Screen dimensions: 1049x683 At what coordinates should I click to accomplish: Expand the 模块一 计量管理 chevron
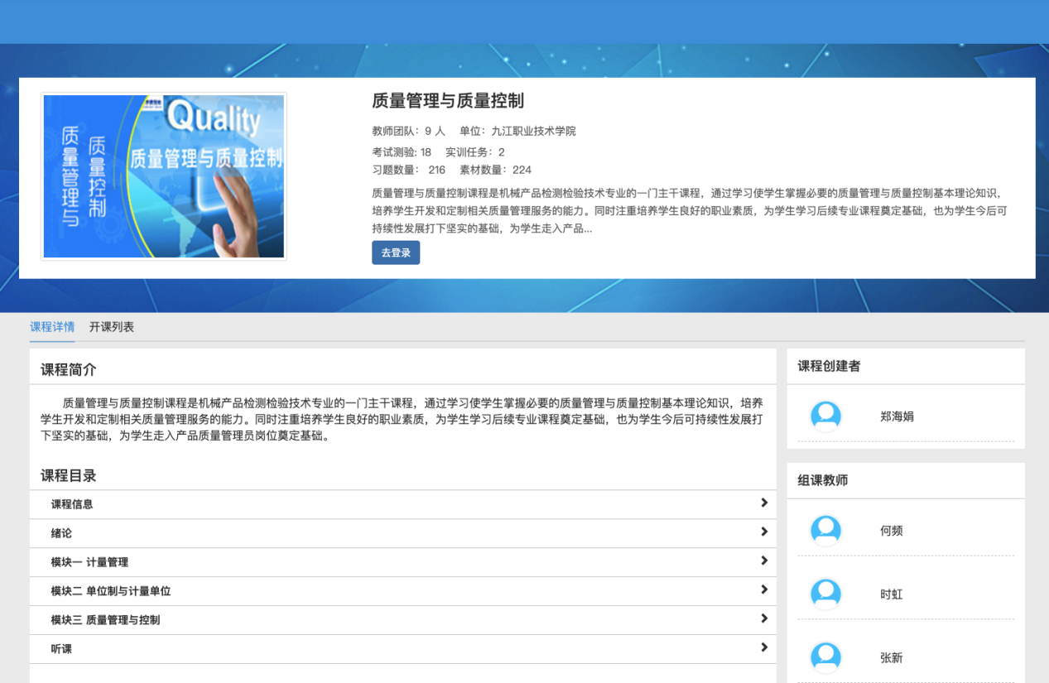click(x=763, y=561)
